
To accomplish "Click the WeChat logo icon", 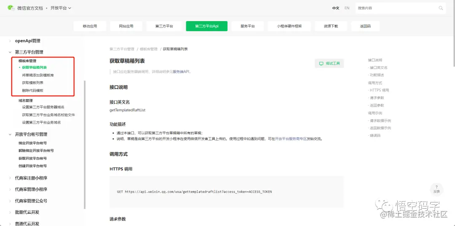I will point(11,8).
